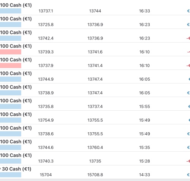Click the blue bar in the 15704 row
The height and width of the screenshot is (181, 190).
(x=11, y=175)
